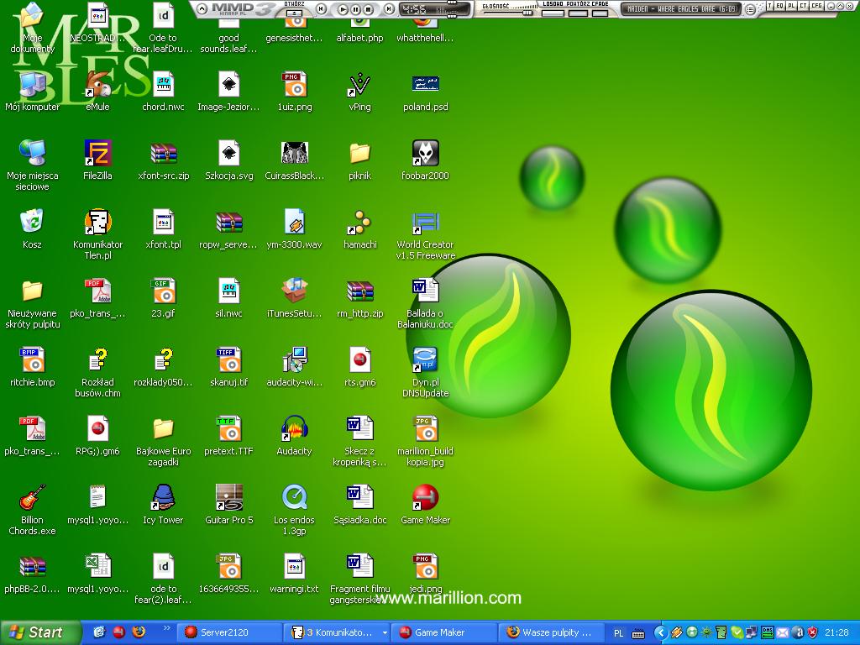The height and width of the screenshot is (645, 860).
Task: Toggle the Losowo shuffle button in player
Action: [553, 13]
